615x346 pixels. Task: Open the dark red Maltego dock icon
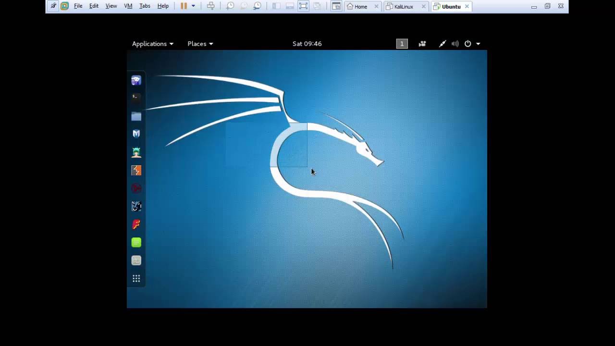tap(136, 188)
